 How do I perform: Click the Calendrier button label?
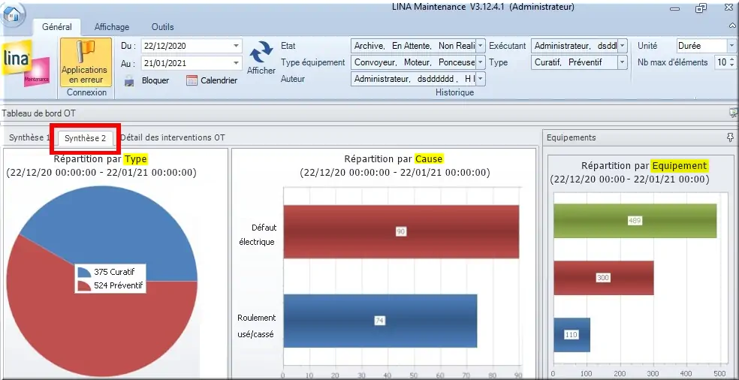click(x=219, y=80)
